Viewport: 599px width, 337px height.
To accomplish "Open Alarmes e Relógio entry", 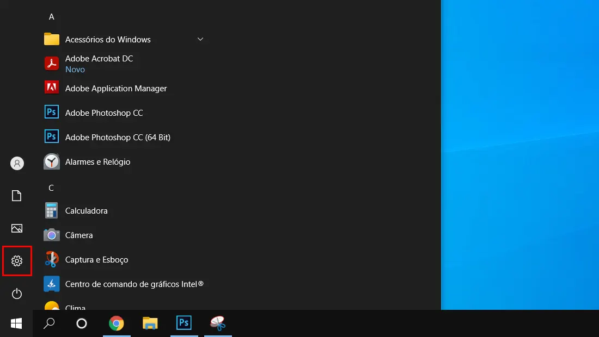I will (124, 161).
